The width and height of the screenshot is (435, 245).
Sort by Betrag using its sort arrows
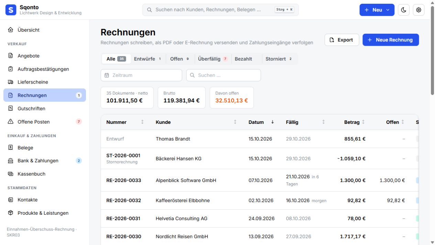pos(363,122)
